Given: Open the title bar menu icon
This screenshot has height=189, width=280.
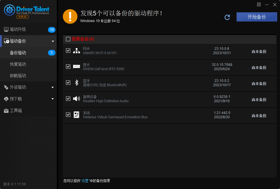Looking at the screenshot, I should pos(259,5).
